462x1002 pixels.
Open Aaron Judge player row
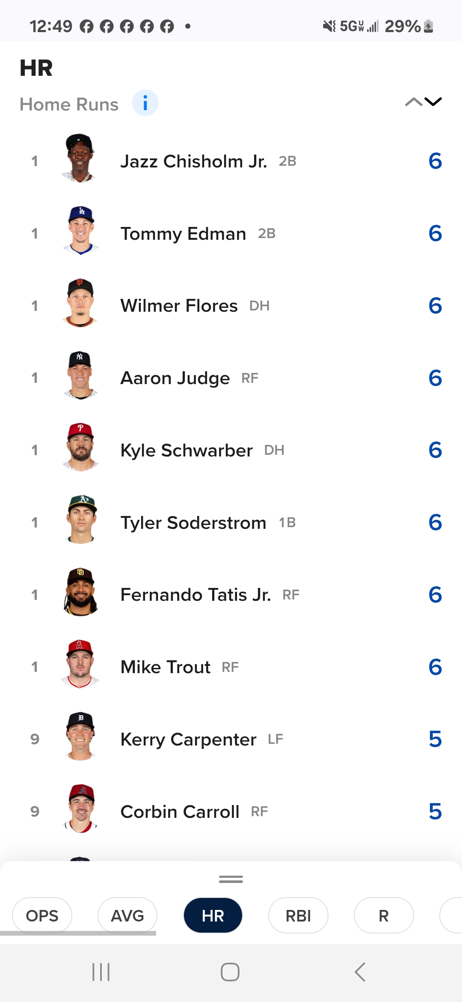pos(231,378)
